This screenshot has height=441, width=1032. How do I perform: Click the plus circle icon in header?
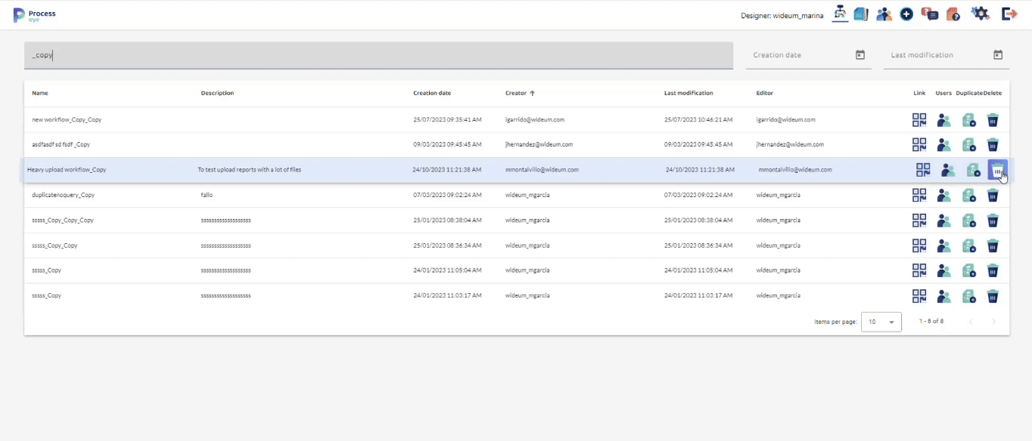point(906,14)
